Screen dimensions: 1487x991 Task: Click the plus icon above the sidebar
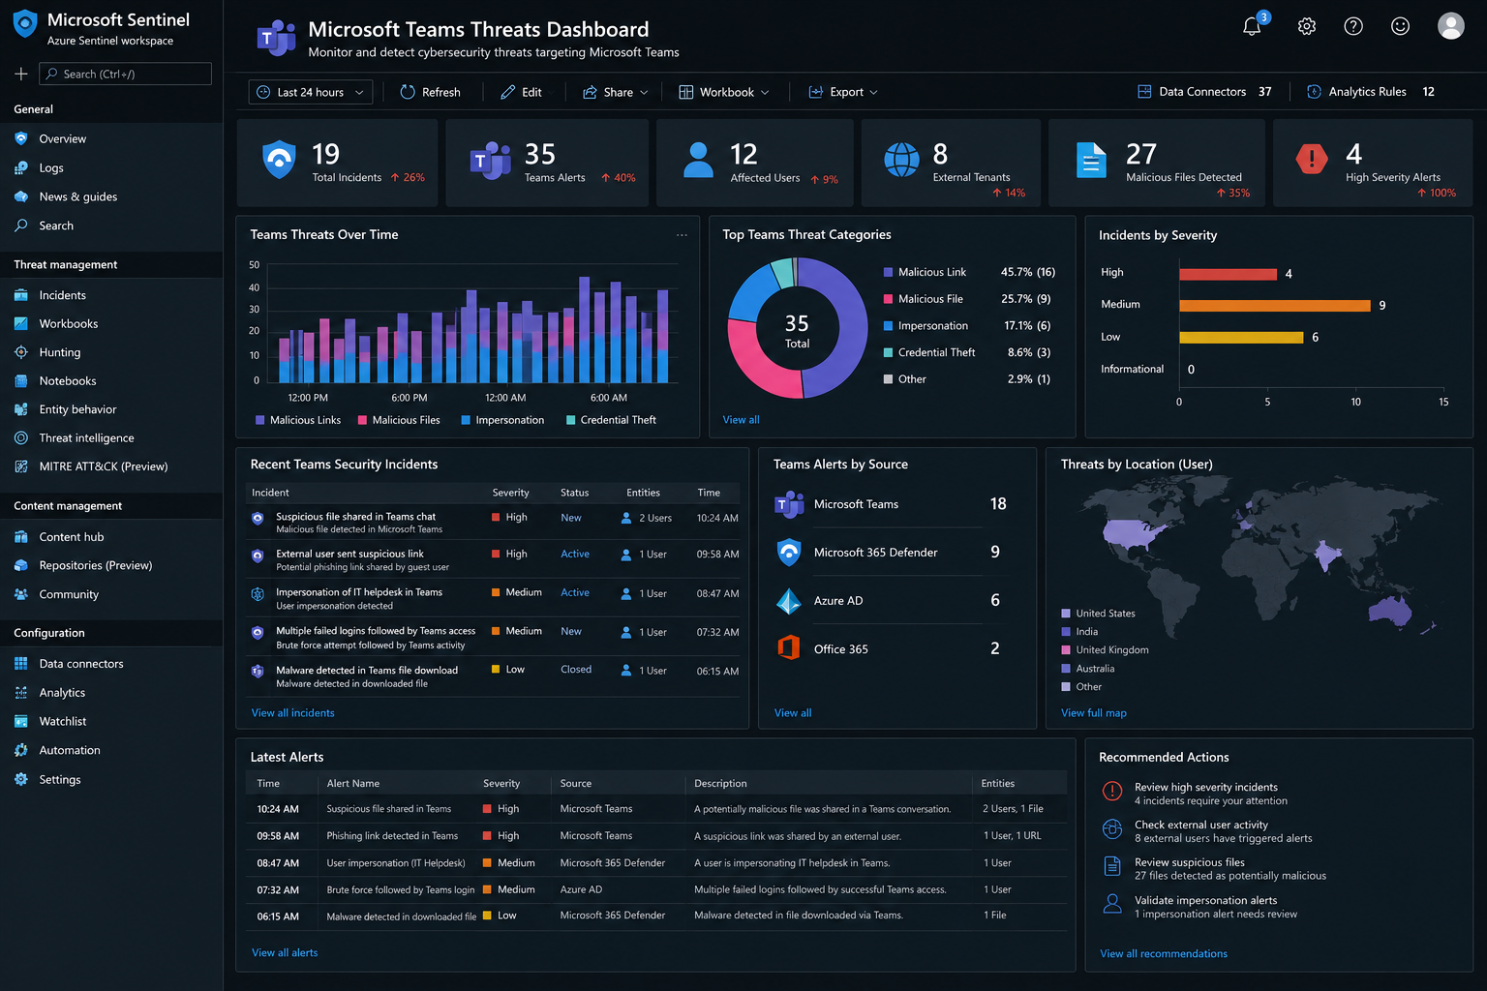pos(21,74)
